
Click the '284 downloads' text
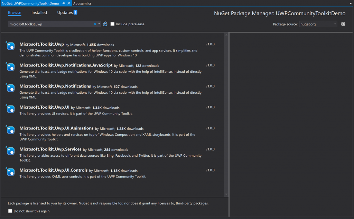tap(116, 150)
